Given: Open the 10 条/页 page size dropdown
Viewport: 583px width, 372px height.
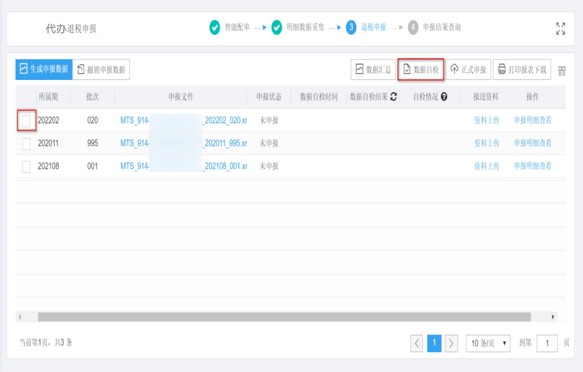Looking at the screenshot, I should tap(488, 343).
